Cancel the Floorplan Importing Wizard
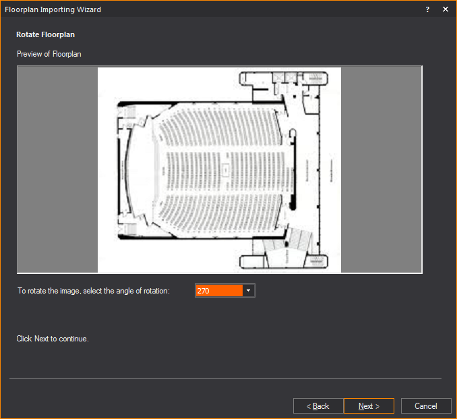 tap(426, 406)
